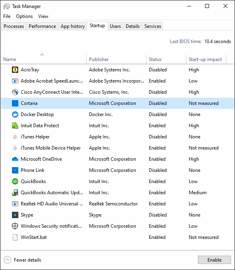Select the Microsoft OneDrive entry
The width and height of the screenshot is (235, 270).
pyautogui.click(x=41, y=159)
